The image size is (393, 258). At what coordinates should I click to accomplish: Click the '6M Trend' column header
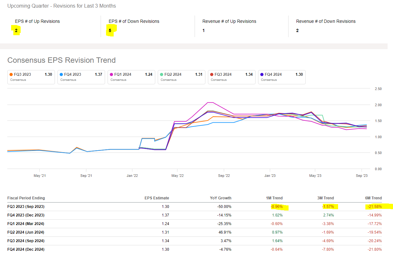point(373,198)
